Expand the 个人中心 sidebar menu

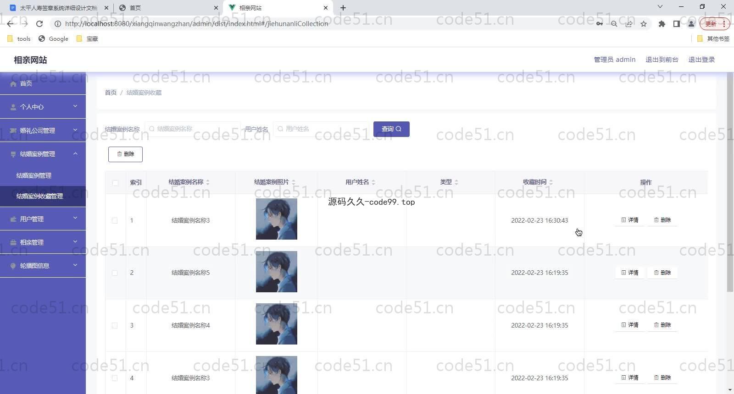click(43, 107)
